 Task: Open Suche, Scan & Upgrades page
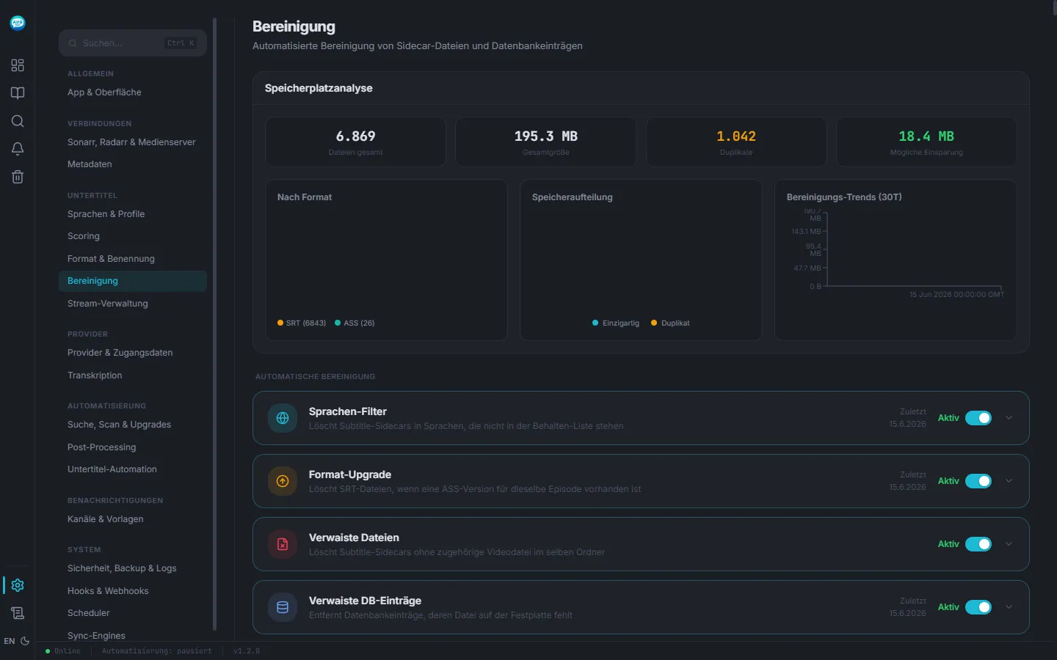[x=133, y=425]
